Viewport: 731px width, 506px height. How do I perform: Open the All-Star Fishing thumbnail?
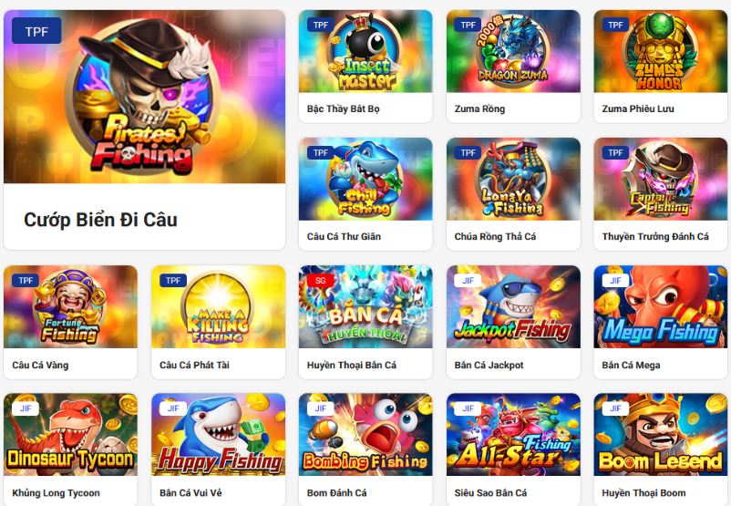pyautogui.click(x=513, y=435)
